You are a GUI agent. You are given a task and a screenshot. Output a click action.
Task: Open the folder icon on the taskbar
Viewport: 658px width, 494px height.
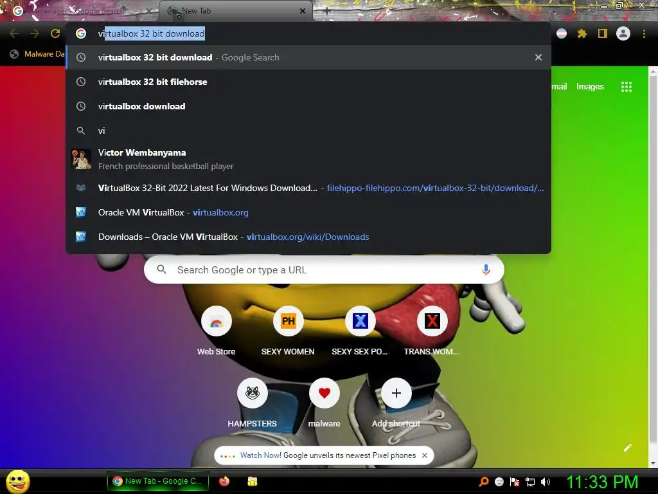pyautogui.click(x=252, y=481)
